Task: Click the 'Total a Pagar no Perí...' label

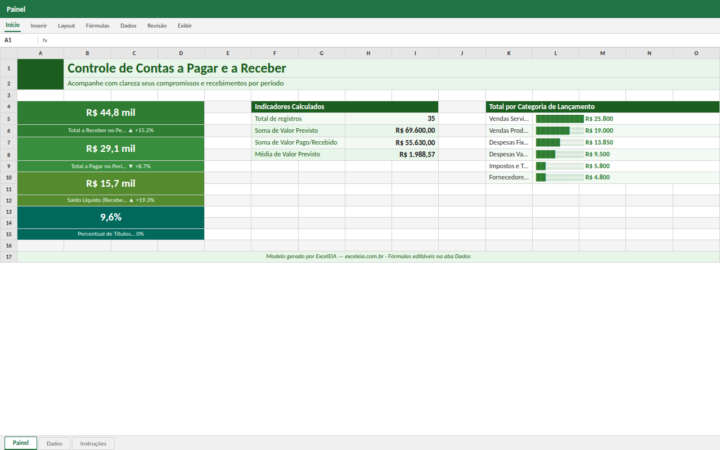Action: click(111, 166)
